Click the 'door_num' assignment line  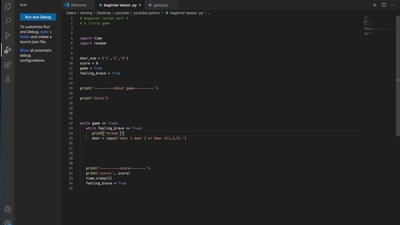tap(104, 58)
